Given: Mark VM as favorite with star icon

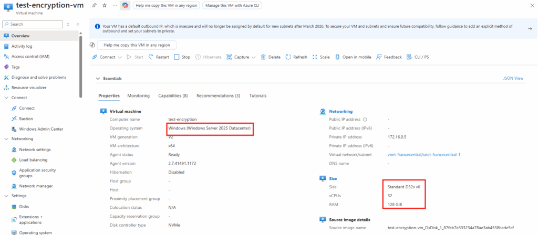Looking at the screenshot, I should 103,5.
